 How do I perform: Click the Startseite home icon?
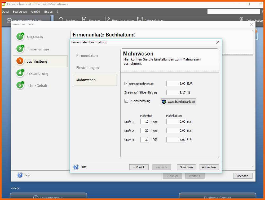coord(61,19)
